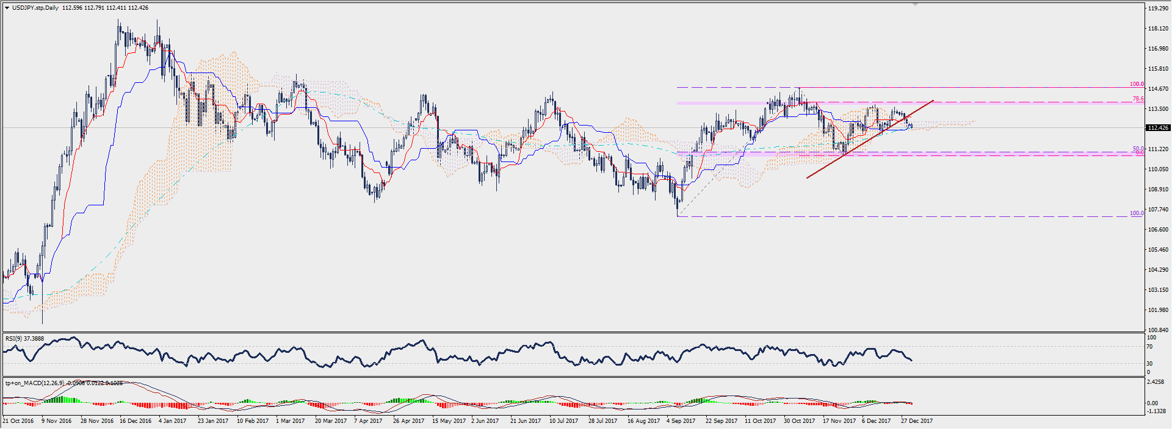Click the date label 10 Feb 2017
The image size is (1172, 429).
[x=253, y=421]
